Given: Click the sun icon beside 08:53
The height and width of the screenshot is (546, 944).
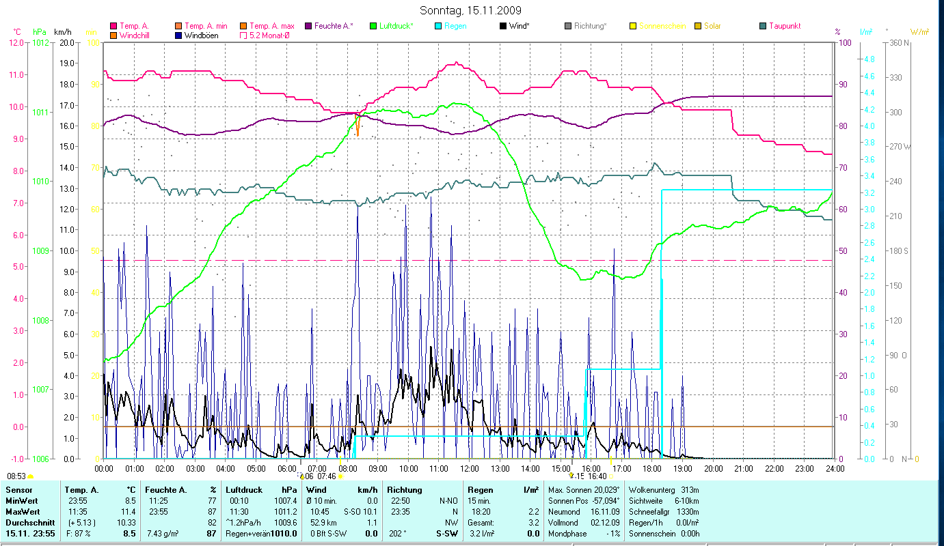Looking at the screenshot, I should click(30, 476).
